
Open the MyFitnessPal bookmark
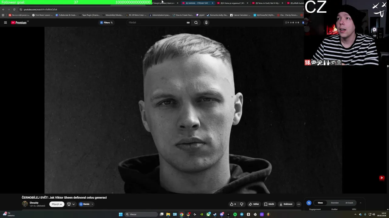[264, 15]
